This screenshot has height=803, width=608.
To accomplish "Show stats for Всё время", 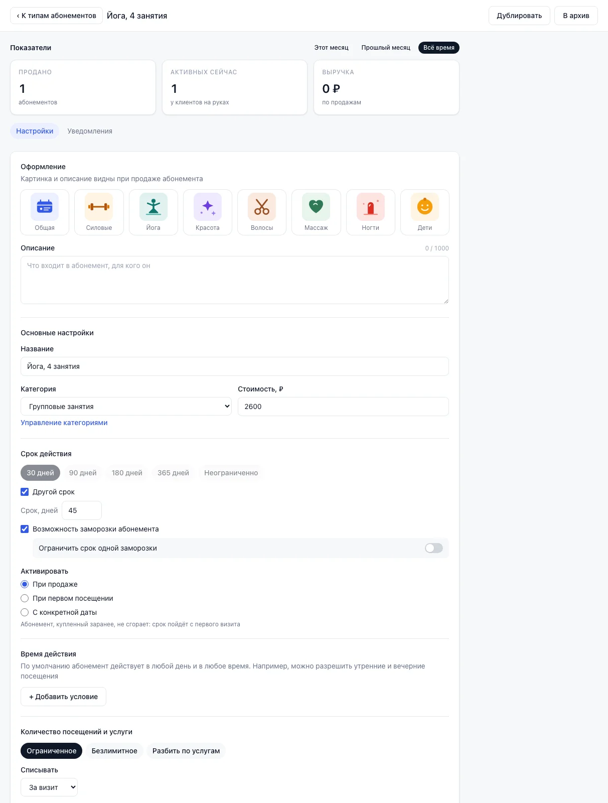I will click(x=439, y=48).
